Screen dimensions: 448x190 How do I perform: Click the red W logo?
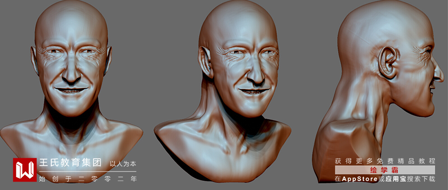[x=25, y=170]
